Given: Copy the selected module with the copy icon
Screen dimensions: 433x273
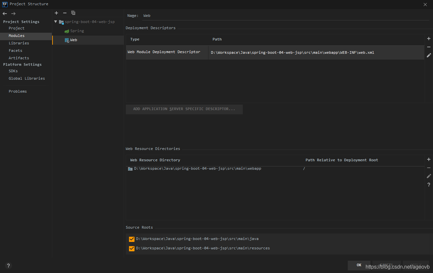Looking at the screenshot, I should tap(73, 13).
